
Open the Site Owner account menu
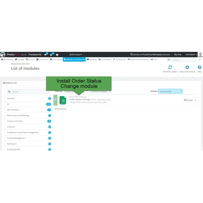click(191, 55)
